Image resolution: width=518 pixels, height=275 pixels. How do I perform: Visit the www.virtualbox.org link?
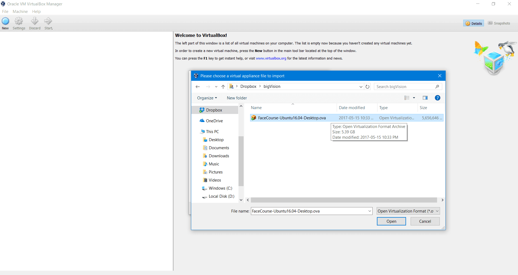(x=271, y=58)
